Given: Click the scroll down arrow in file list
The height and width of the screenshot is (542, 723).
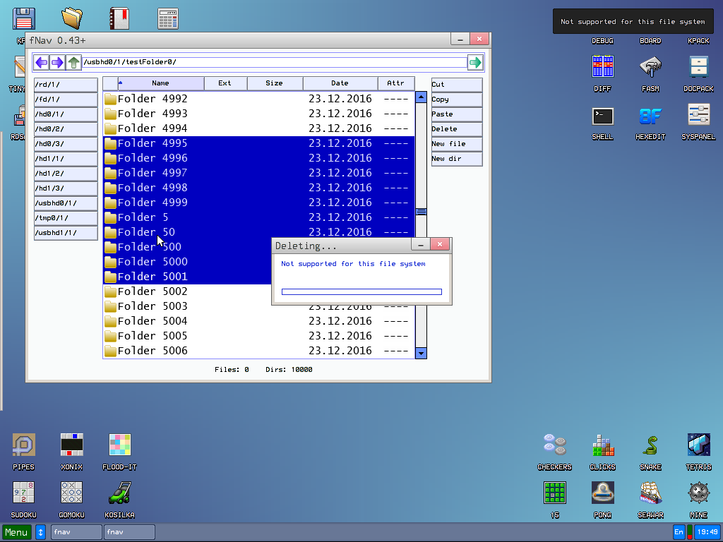Looking at the screenshot, I should (421, 353).
